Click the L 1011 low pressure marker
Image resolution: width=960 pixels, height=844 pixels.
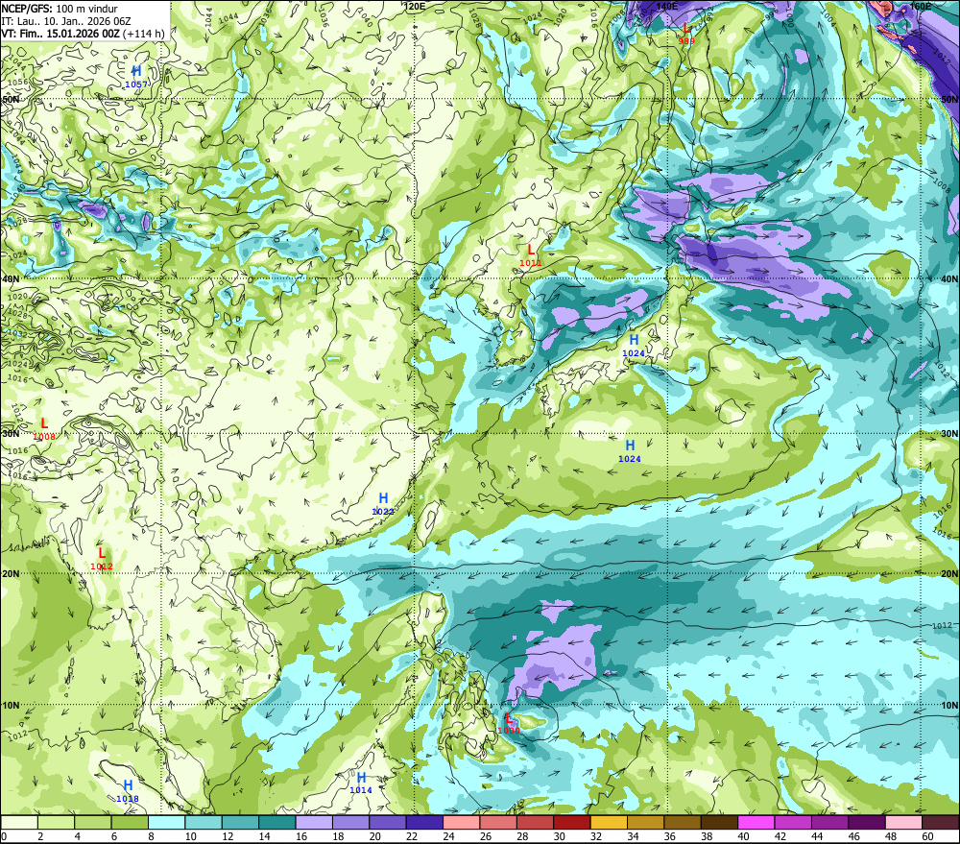(530, 255)
